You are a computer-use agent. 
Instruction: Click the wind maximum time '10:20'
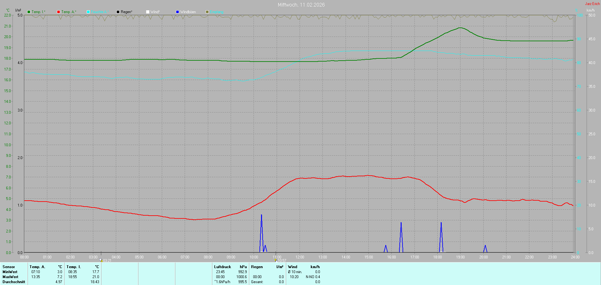[294, 277]
